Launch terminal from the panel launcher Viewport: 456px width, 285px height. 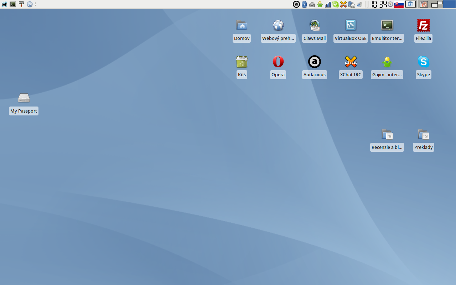pyautogui.click(x=13, y=4)
